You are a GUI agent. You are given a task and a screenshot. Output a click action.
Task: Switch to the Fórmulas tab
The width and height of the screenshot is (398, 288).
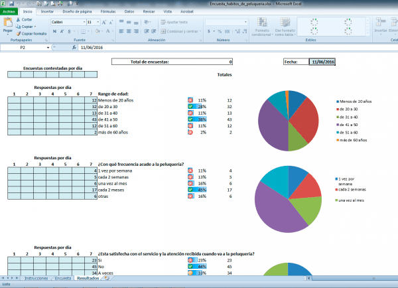[x=108, y=11]
